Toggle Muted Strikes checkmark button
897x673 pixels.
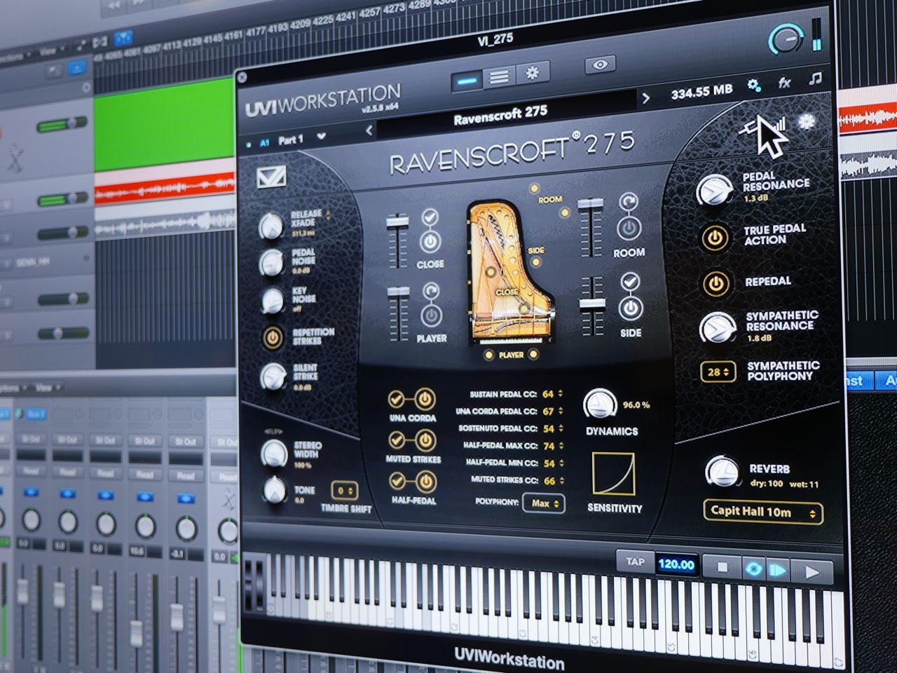(x=397, y=440)
